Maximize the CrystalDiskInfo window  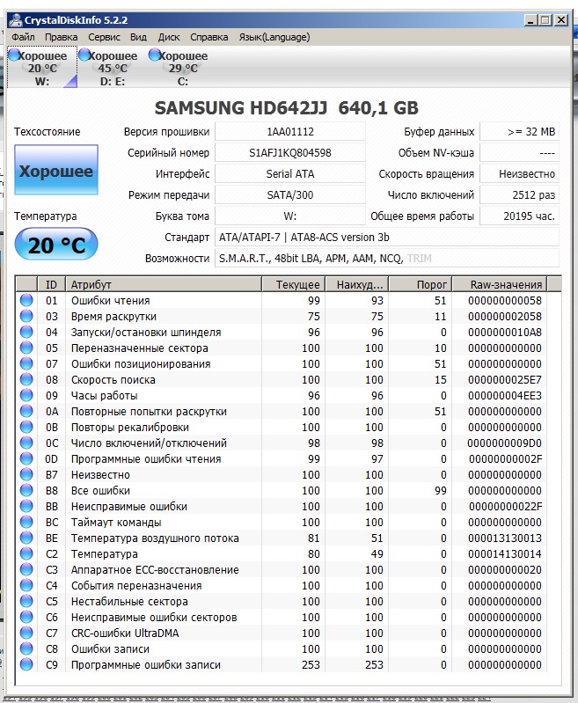[x=545, y=20]
